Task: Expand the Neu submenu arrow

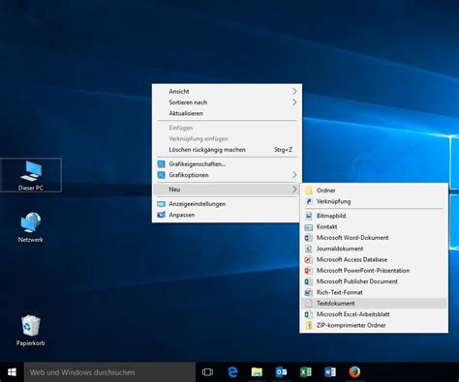Action: coord(294,190)
